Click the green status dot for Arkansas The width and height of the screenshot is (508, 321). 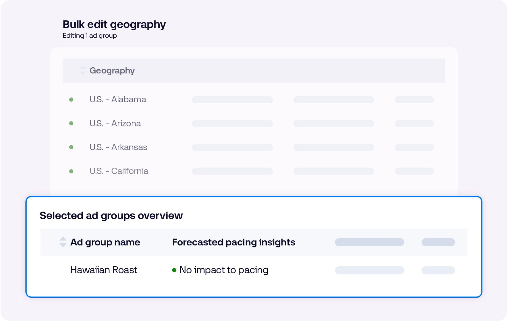click(71, 147)
